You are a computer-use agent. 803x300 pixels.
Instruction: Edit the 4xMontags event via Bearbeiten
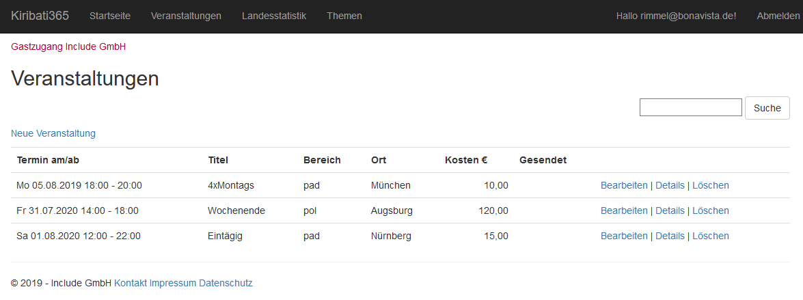click(624, 185)
